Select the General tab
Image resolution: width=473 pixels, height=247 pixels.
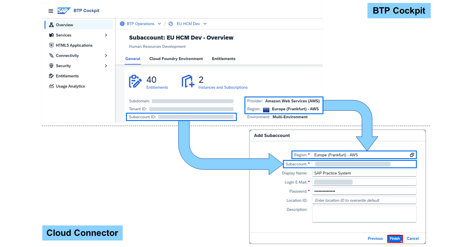pos(133,59)
